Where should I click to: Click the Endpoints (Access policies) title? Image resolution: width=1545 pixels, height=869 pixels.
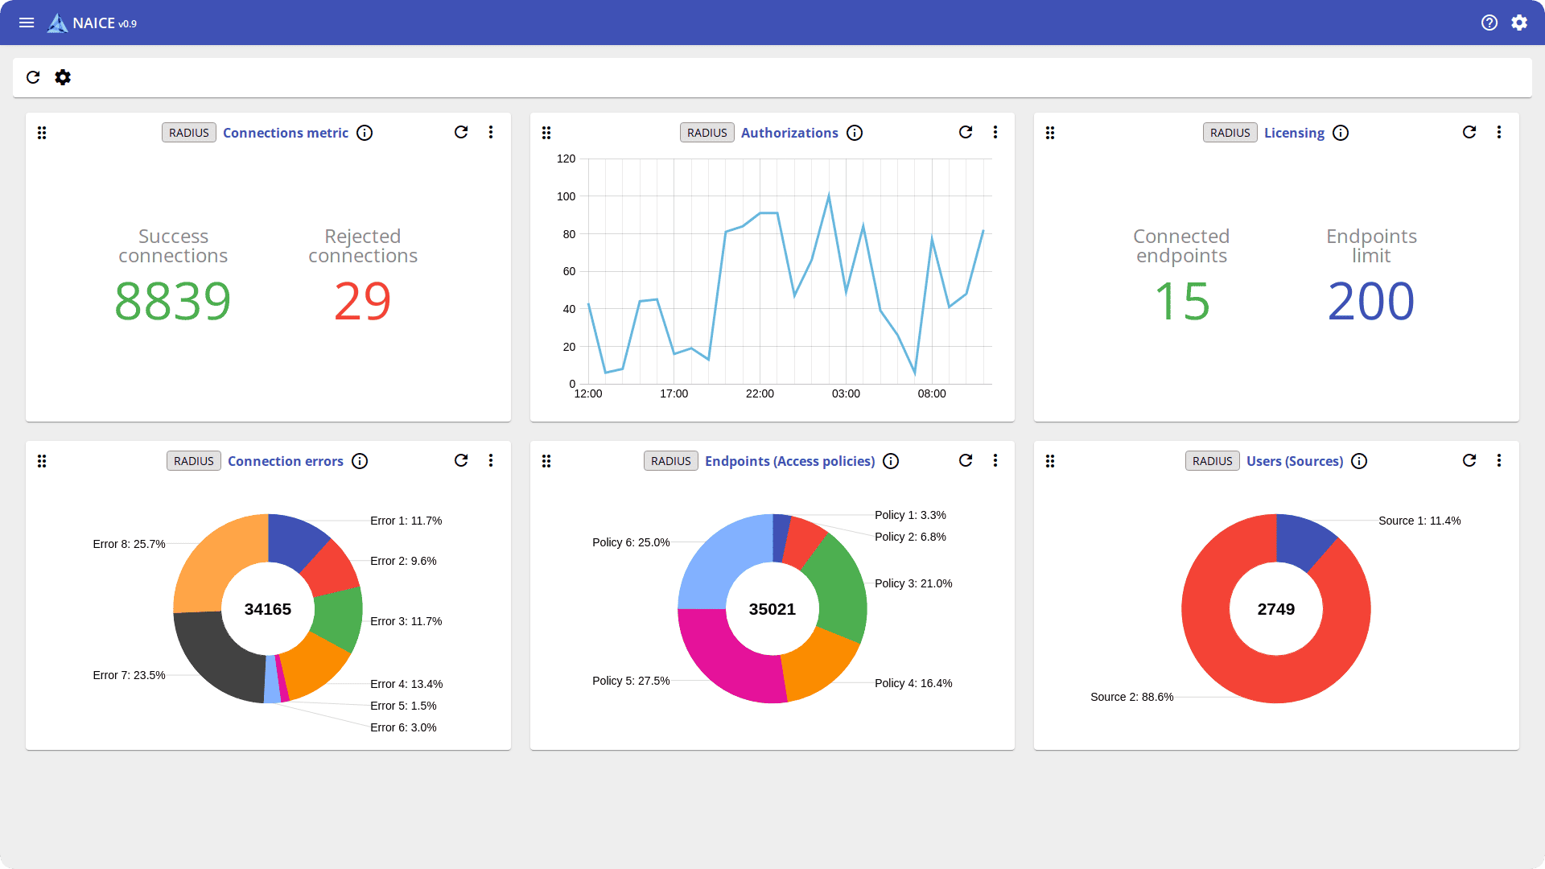click(x=789, y=461)
